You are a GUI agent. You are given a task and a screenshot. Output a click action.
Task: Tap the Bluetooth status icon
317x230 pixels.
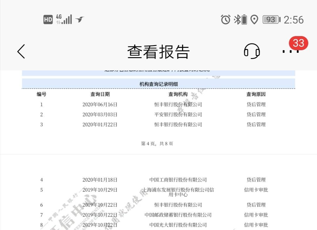(237, 20)
